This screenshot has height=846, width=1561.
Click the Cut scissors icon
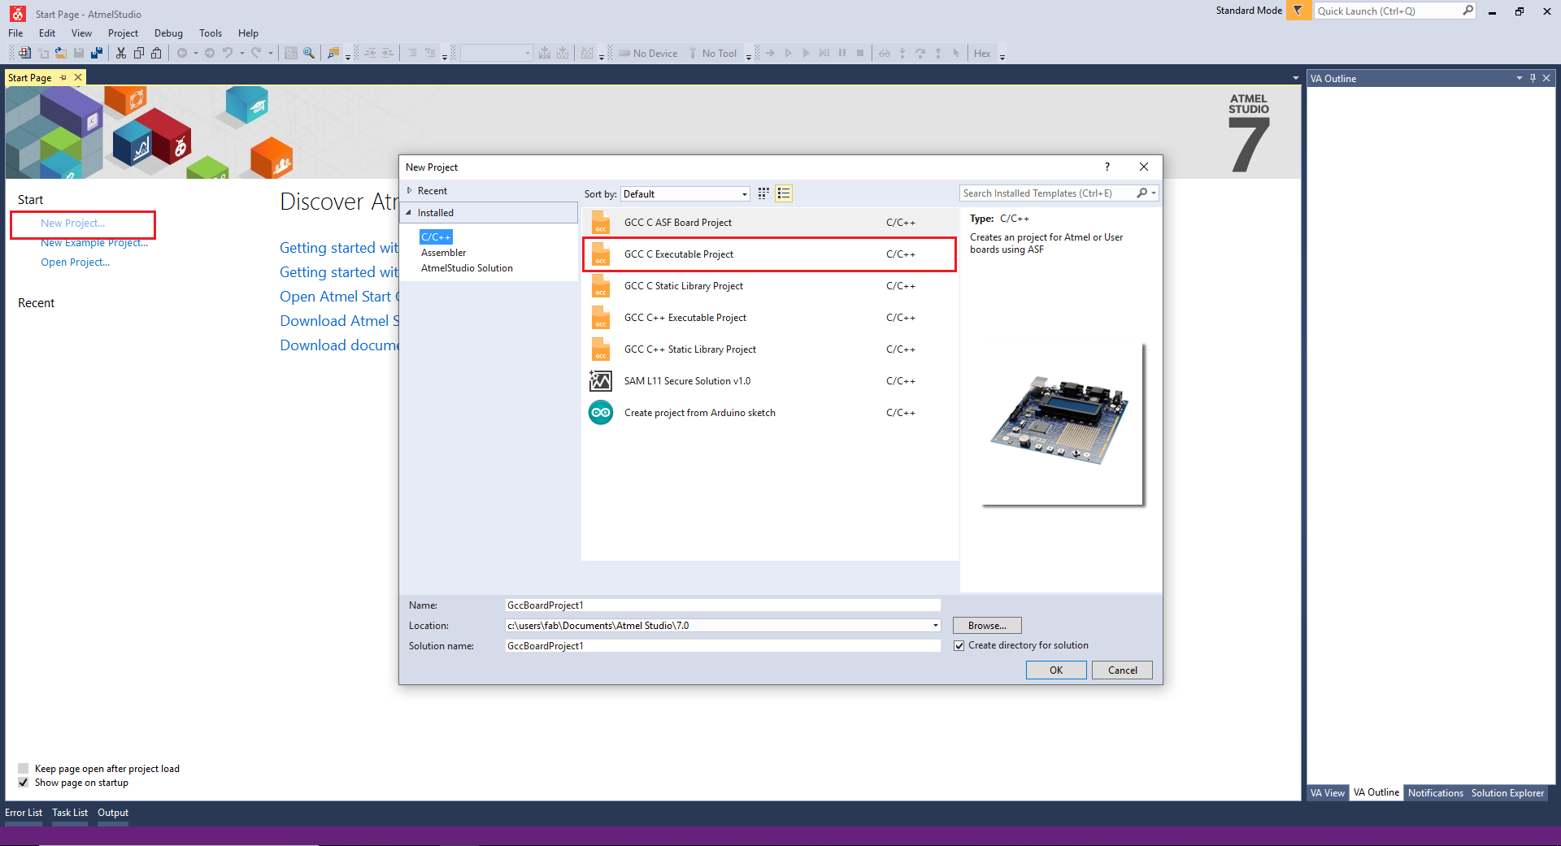[121, 54]
